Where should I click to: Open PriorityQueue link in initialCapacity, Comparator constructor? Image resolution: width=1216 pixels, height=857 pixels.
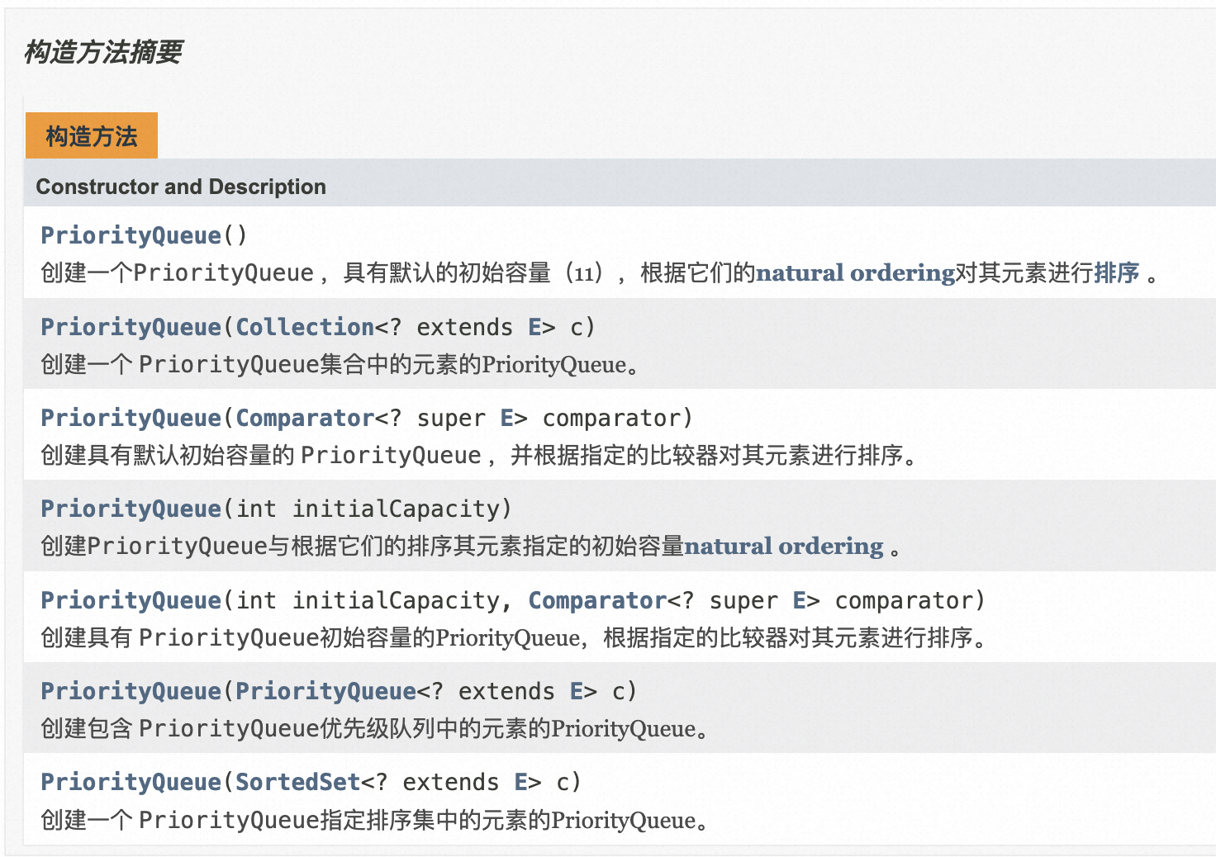(131, 600)
